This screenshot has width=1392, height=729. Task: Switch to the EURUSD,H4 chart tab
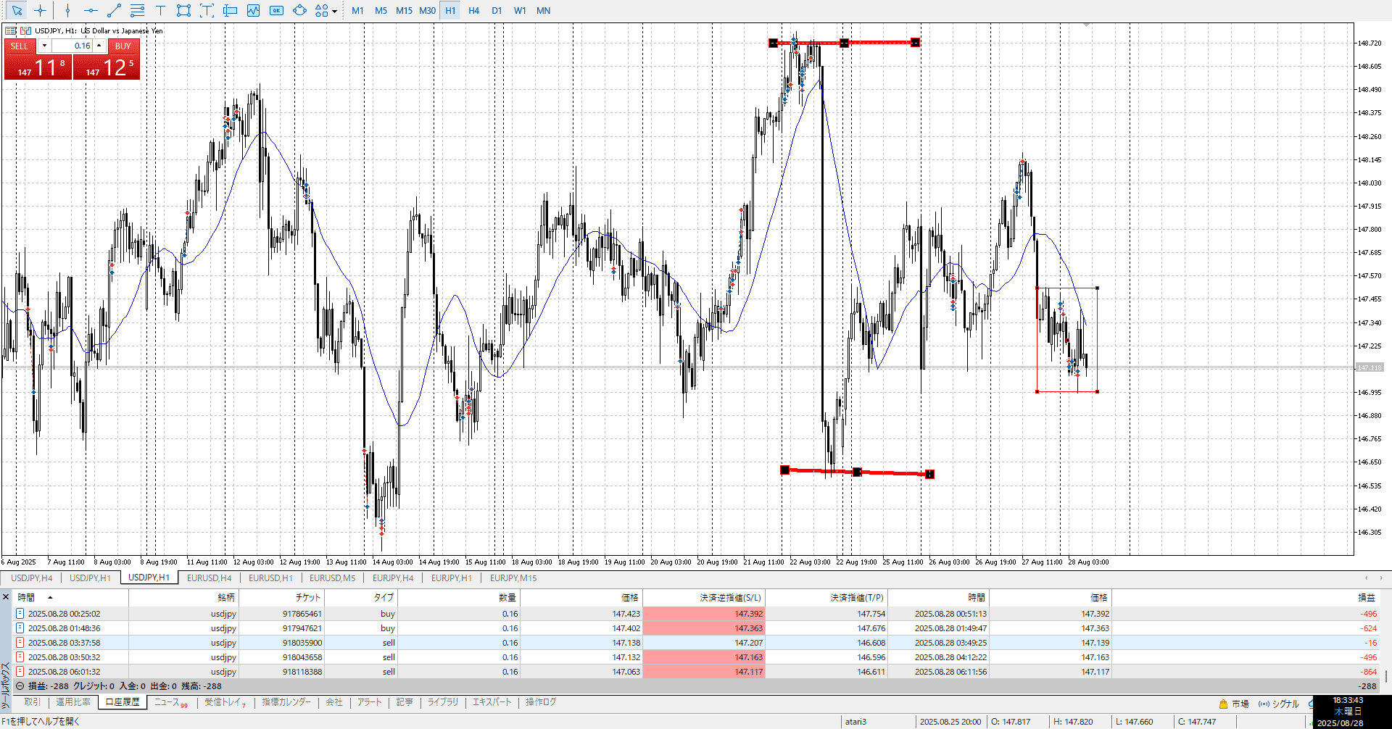coord(209,578)
